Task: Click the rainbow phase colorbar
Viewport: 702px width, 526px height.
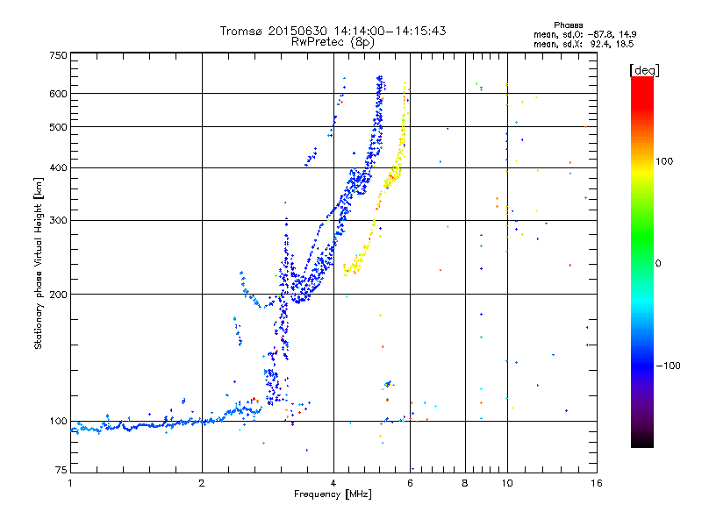Action: 642,261
